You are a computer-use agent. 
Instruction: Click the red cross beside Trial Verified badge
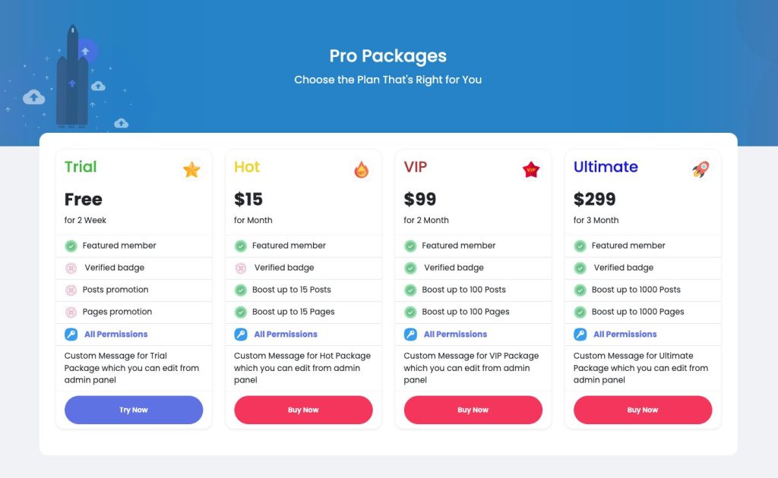71,268
